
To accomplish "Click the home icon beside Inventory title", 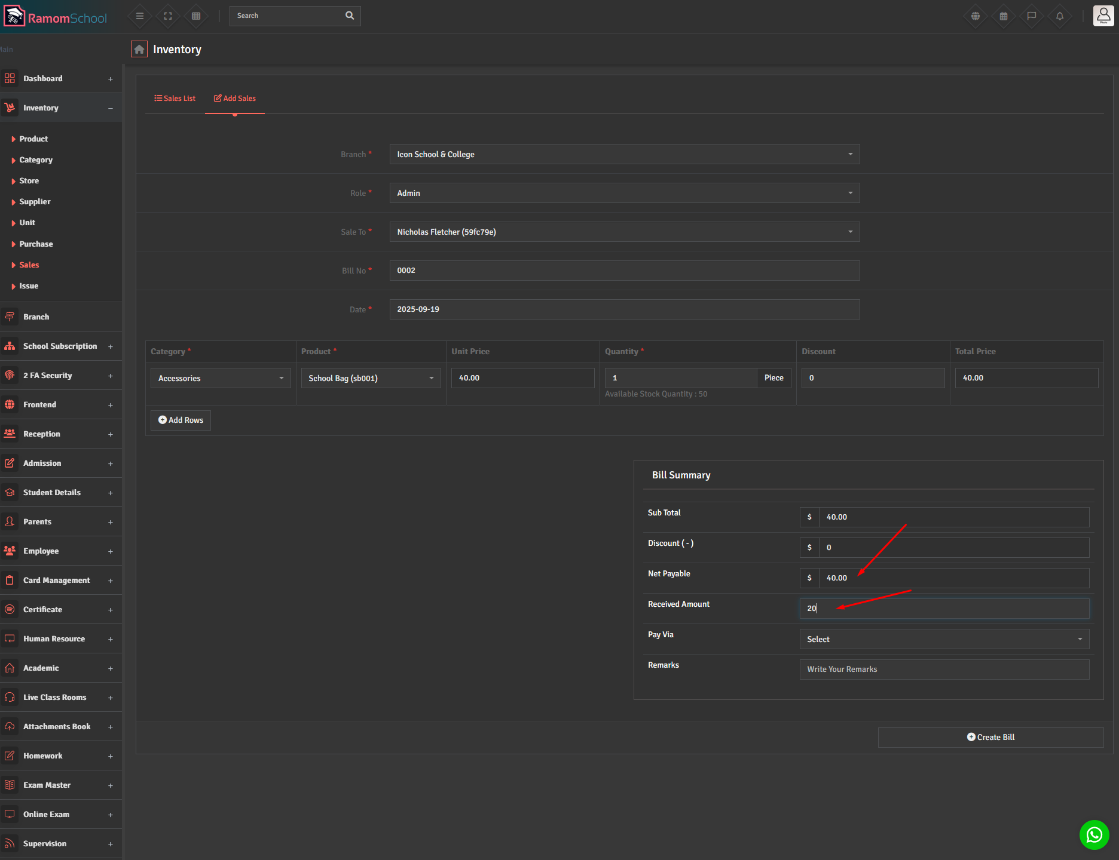I will tap(139, 50).
